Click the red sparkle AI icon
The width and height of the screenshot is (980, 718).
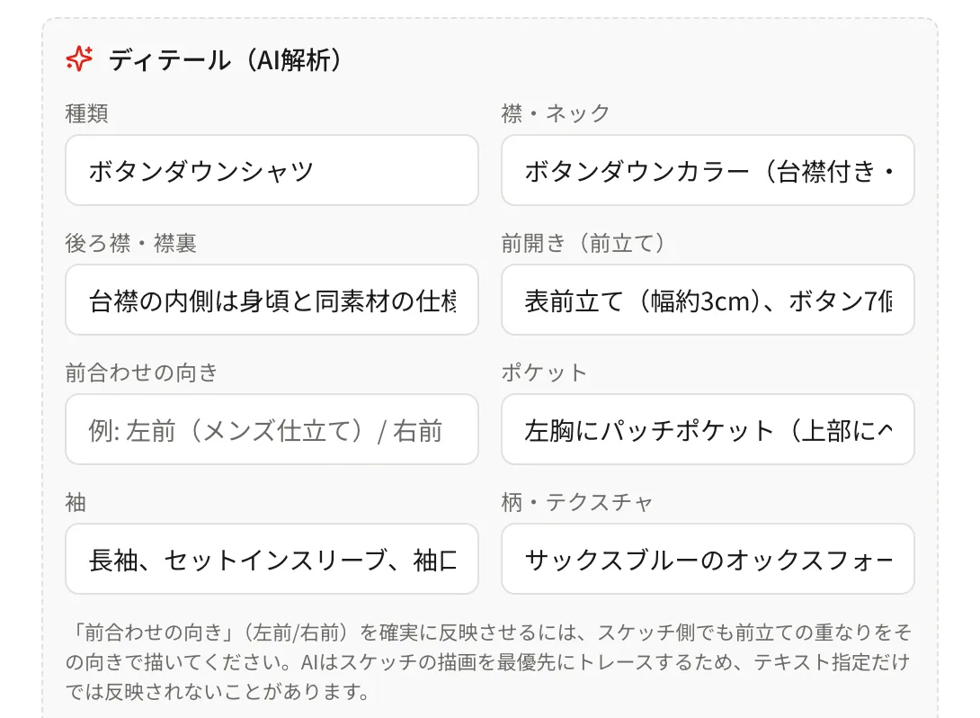tap(79, 59)
